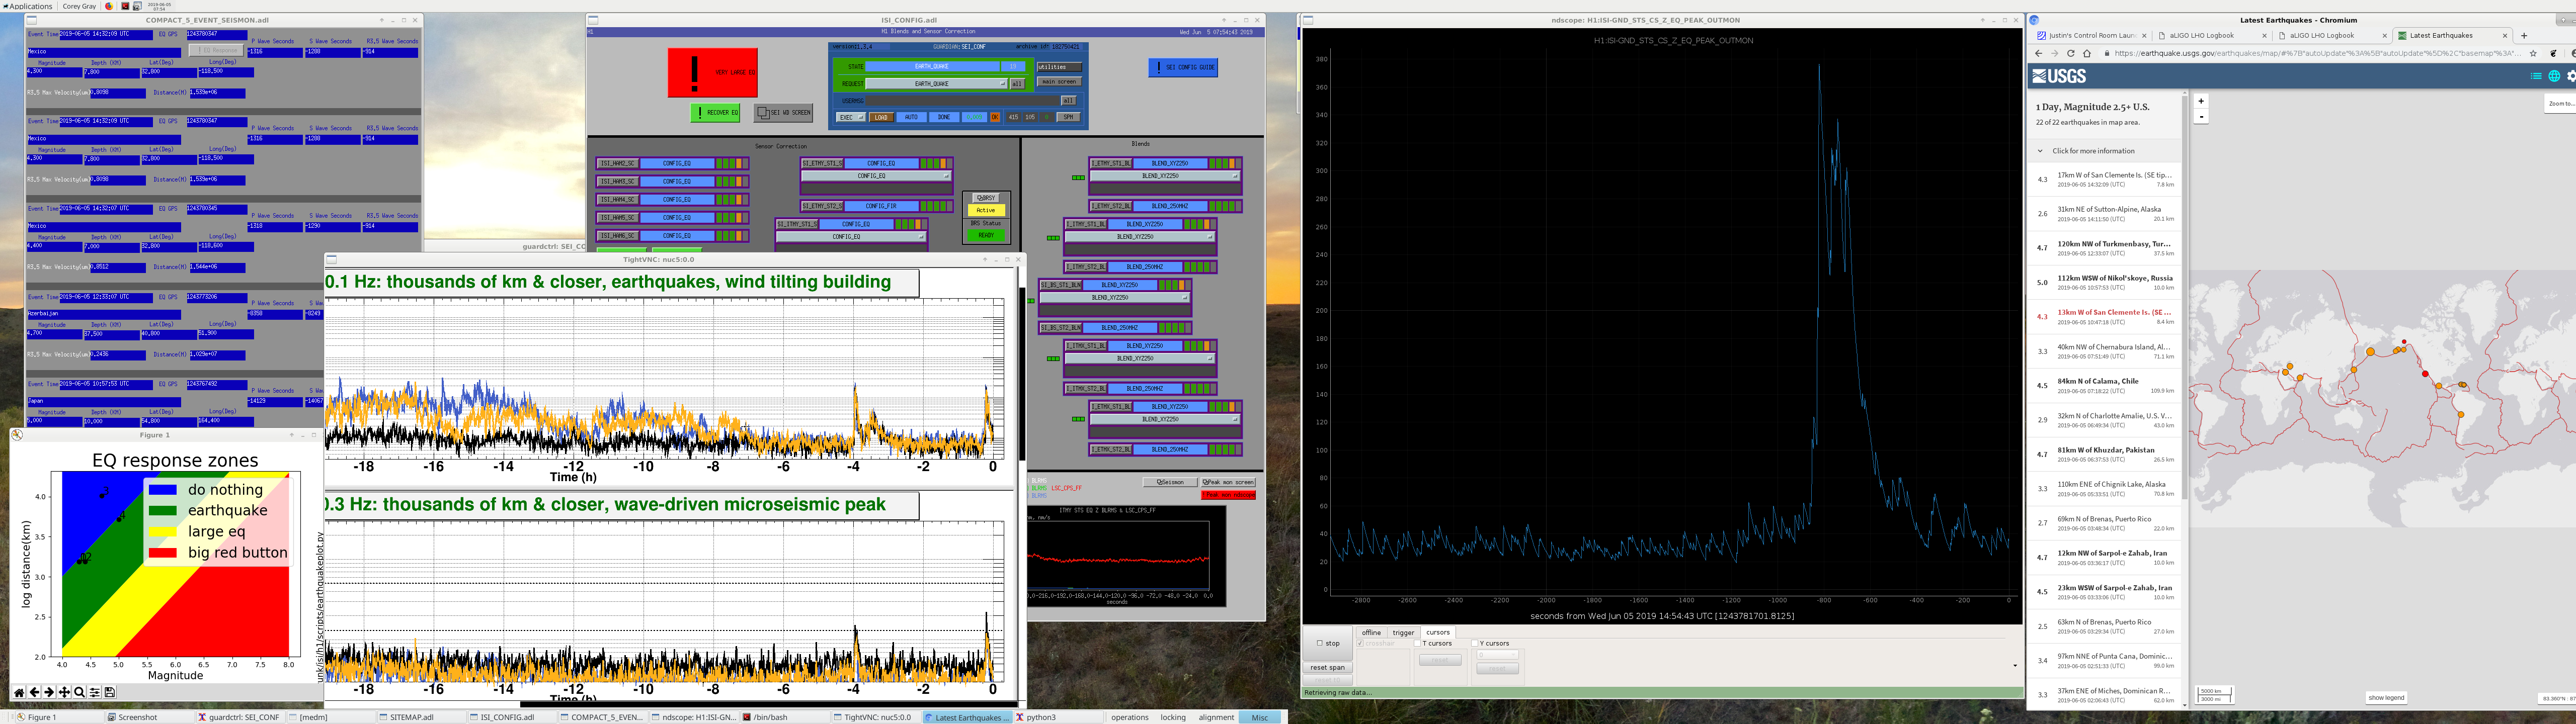
Task: Click the USGS logo
Action: click(x=2060, y=76)
